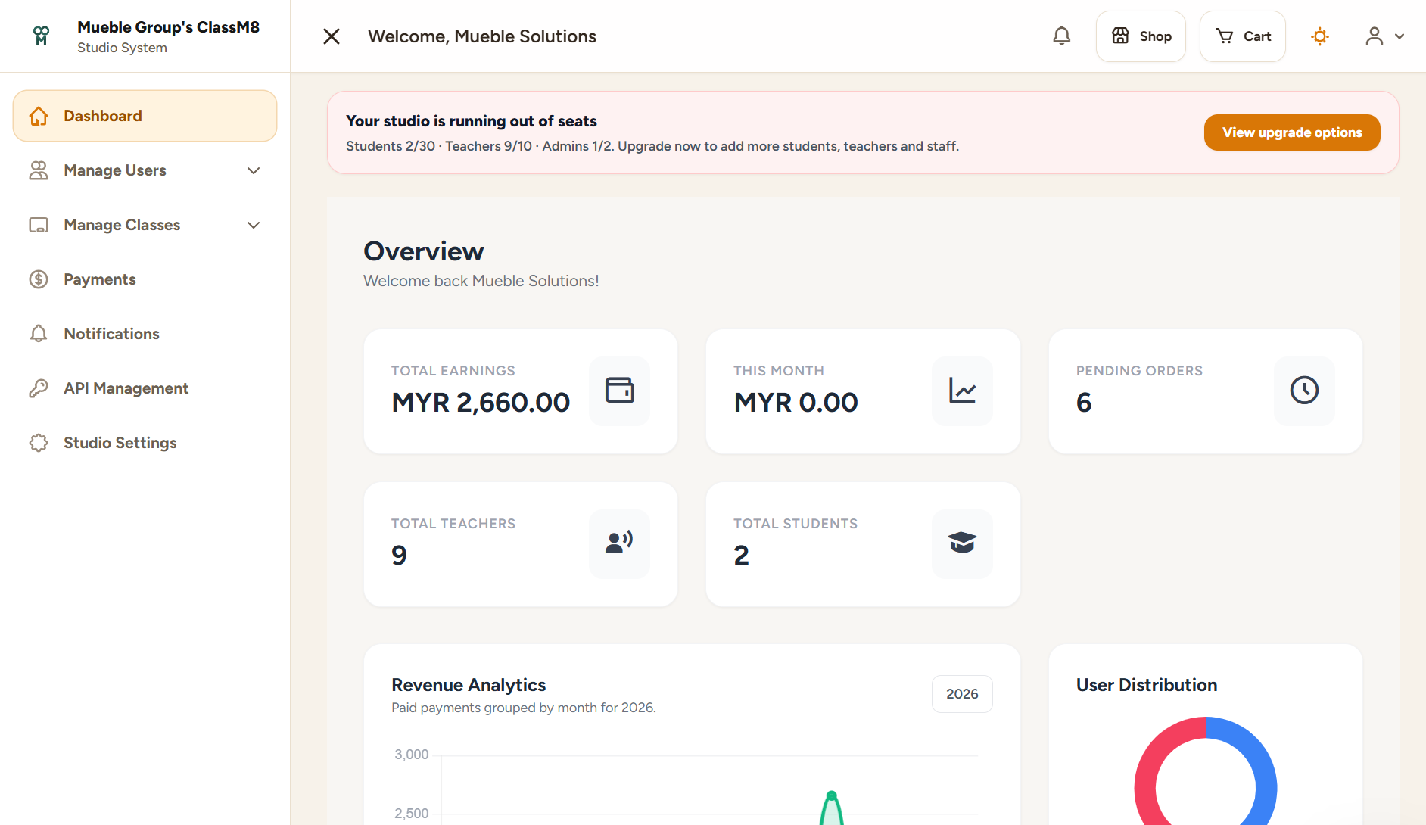This screenshot has height=825, width=1426.
Task: Close the sidebar with the X icon
Action: tap(332, 36)
